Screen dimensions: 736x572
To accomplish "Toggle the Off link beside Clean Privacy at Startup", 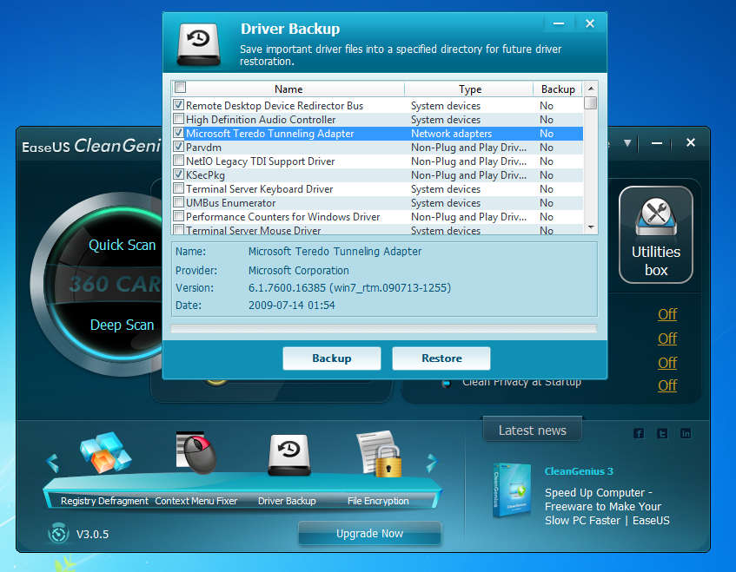I will pos(667,385).
